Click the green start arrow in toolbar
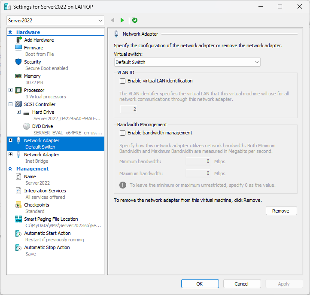 [122, 20]
